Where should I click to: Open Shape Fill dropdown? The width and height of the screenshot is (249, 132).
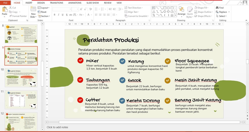pyautogui.click(x=201, y=8)
